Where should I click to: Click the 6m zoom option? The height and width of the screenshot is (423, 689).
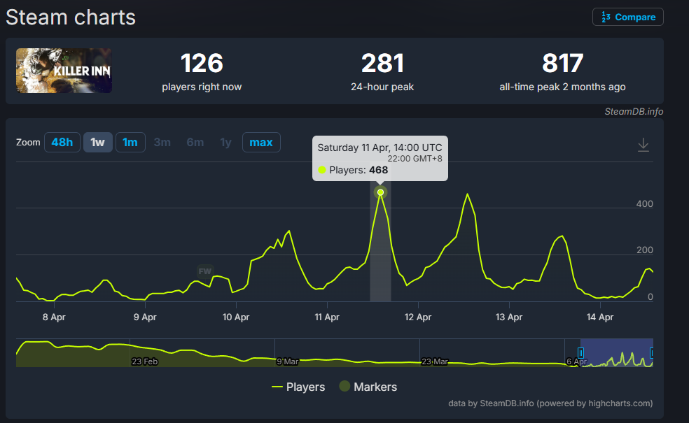[x=195, y=143]
